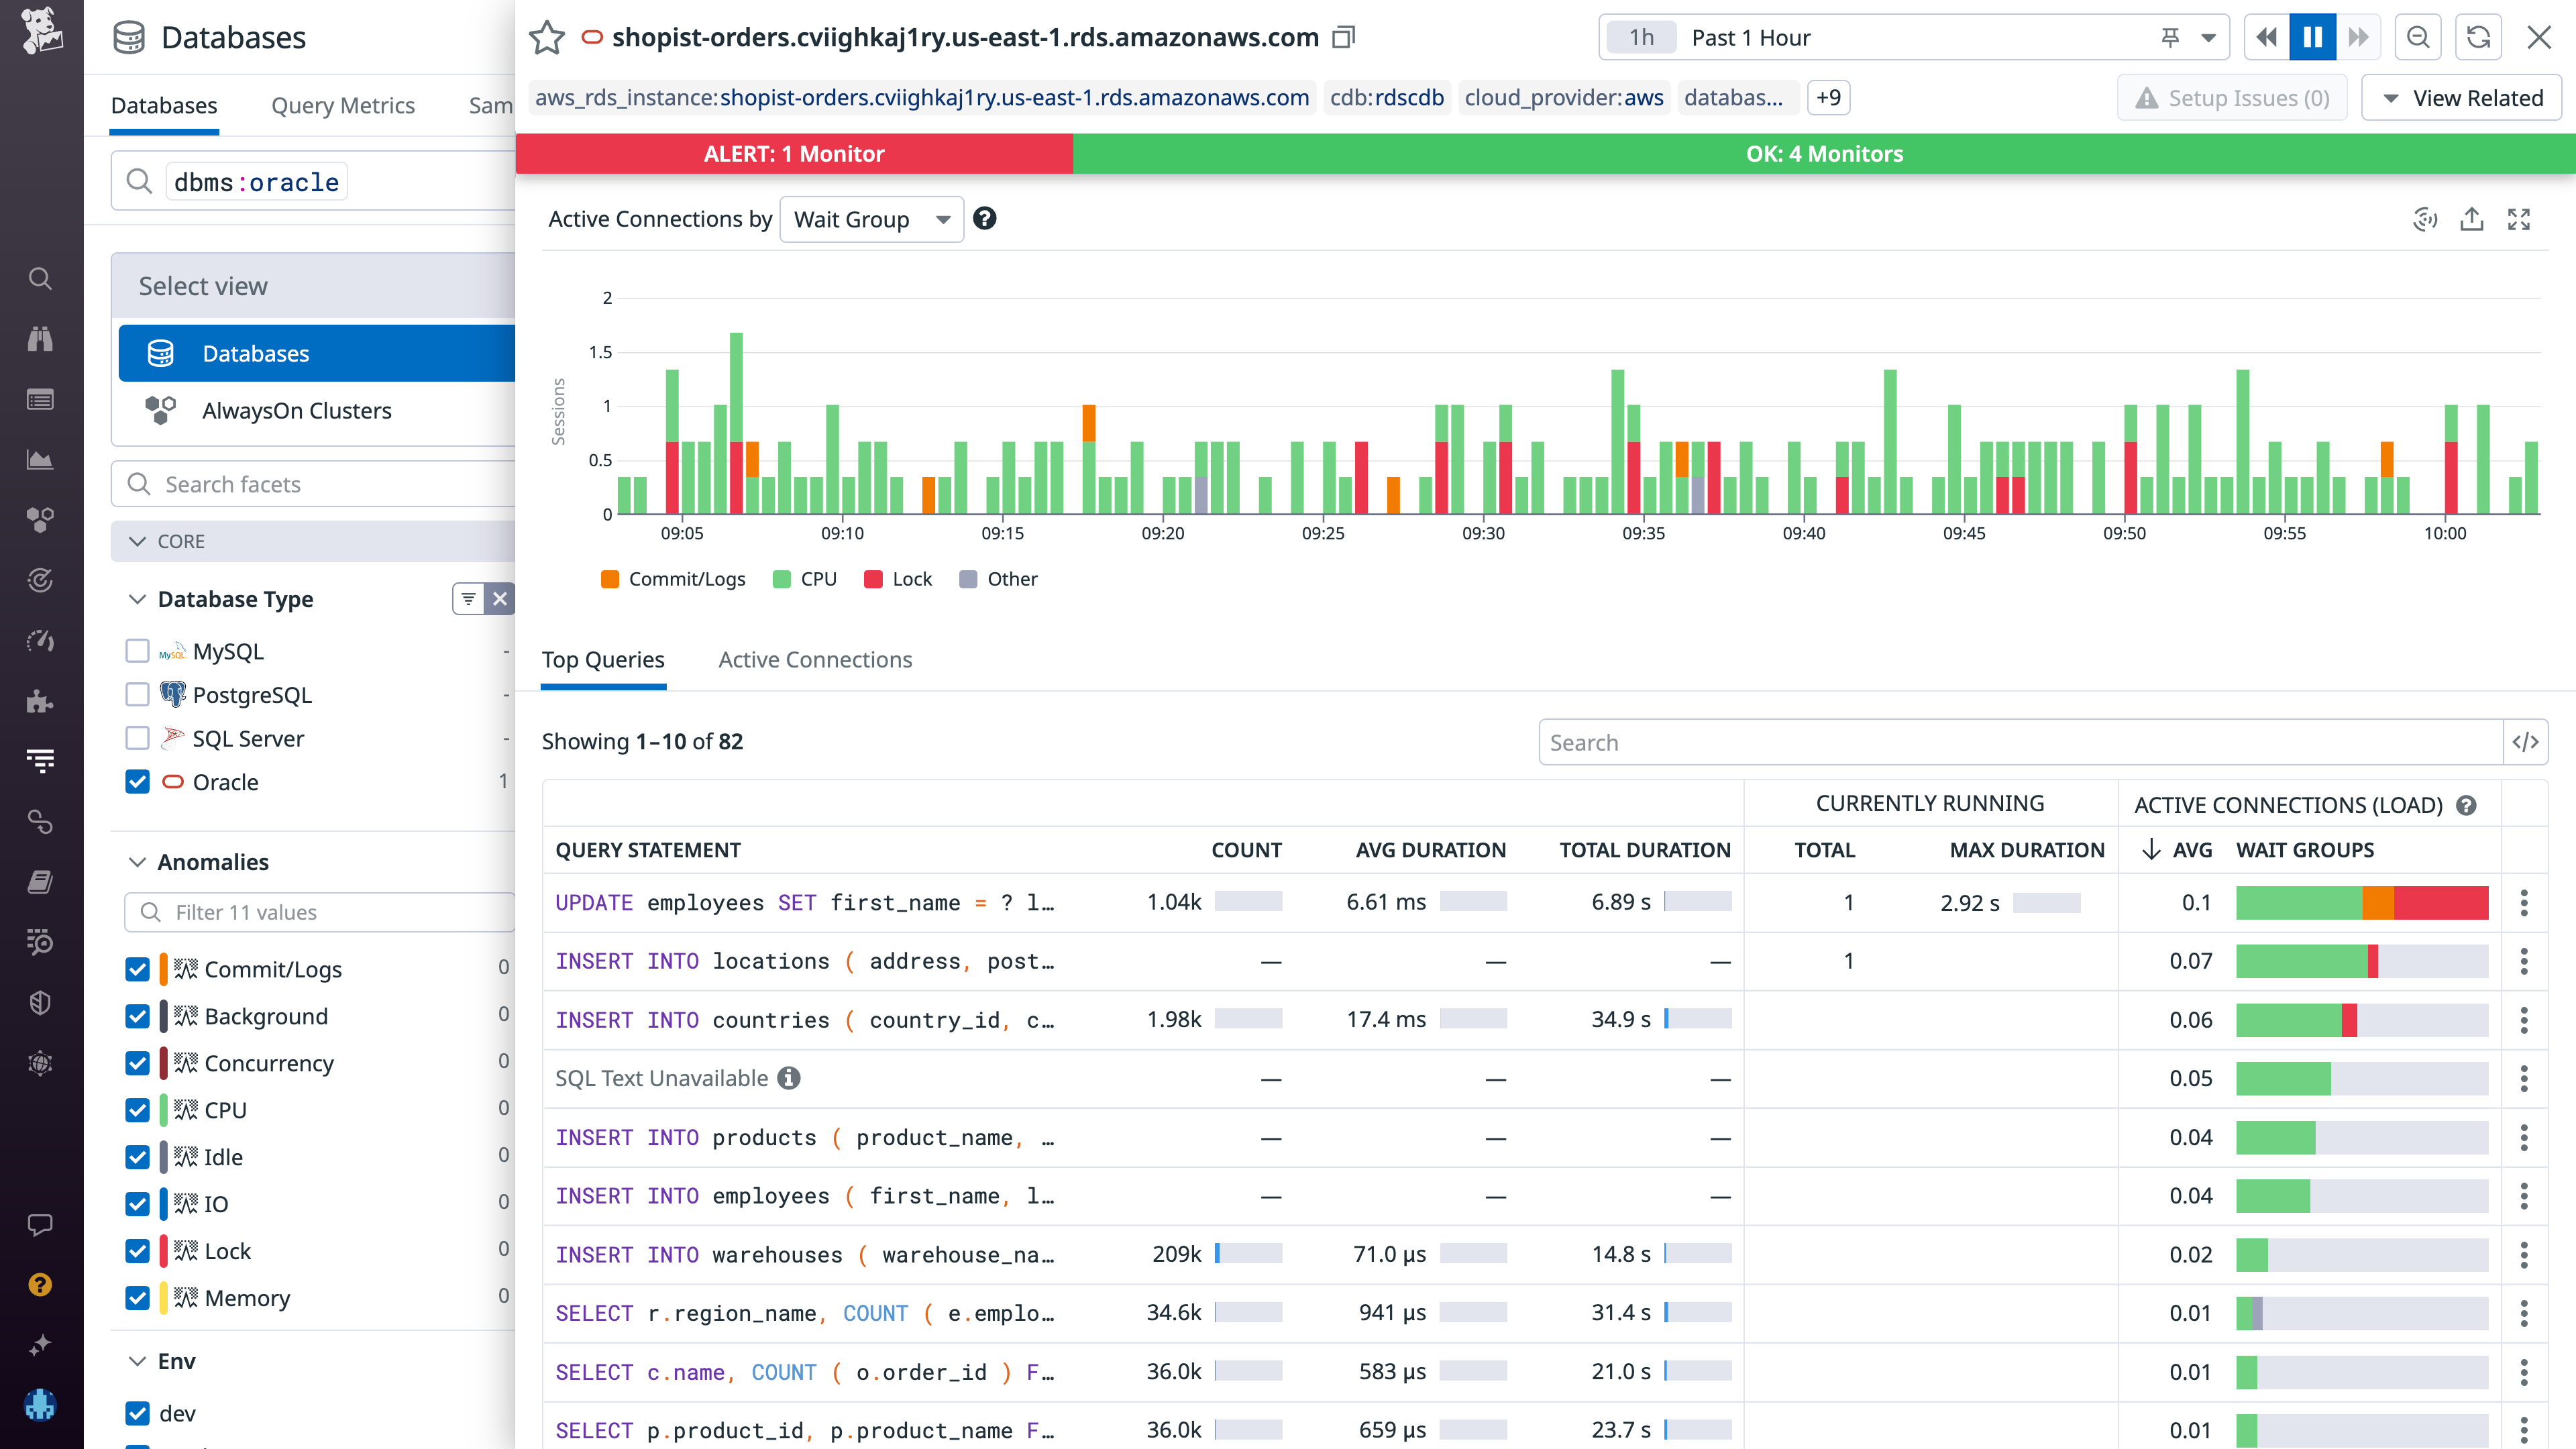Uncheck the Oracle database type filter
The image size is (2576, 1449).
tap(137, 782)
